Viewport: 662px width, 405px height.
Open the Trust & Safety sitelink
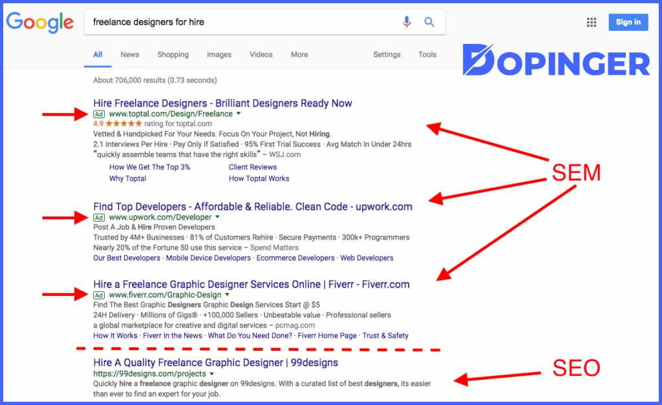(x=385, y=335)
